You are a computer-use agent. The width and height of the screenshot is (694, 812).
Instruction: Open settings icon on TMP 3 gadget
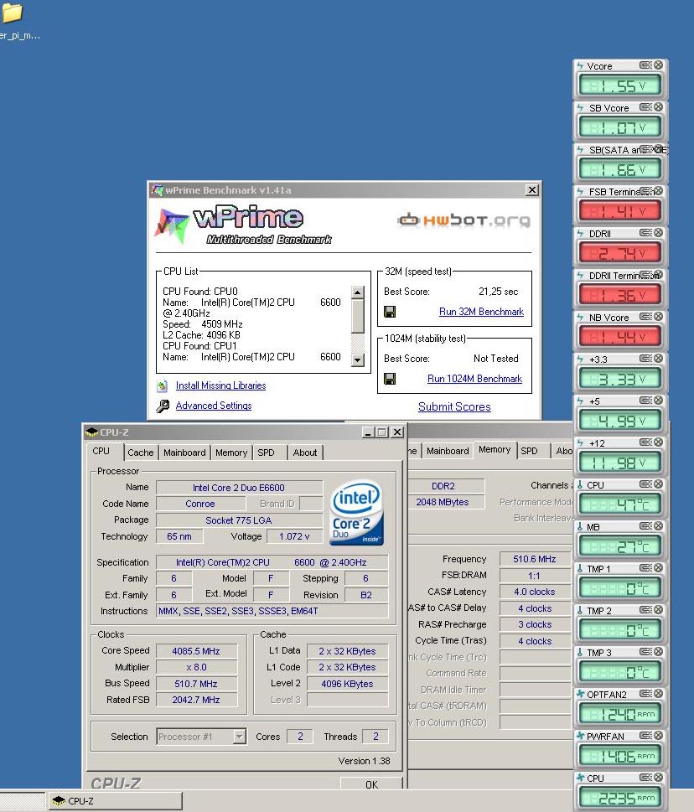[x=645, y=652]
